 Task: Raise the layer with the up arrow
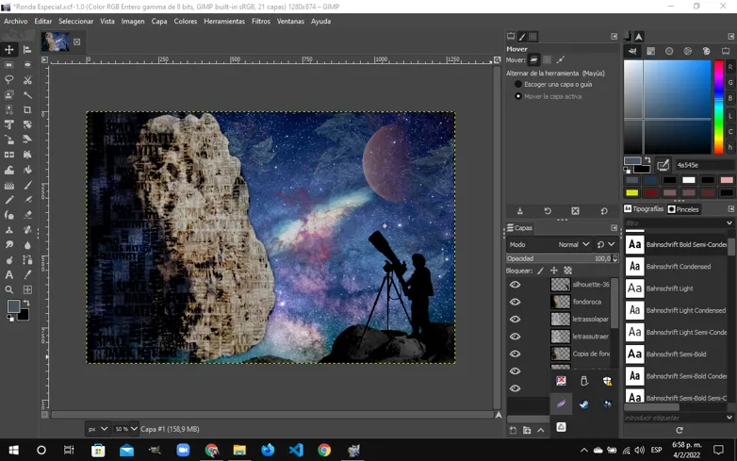[x=541, y=430]
